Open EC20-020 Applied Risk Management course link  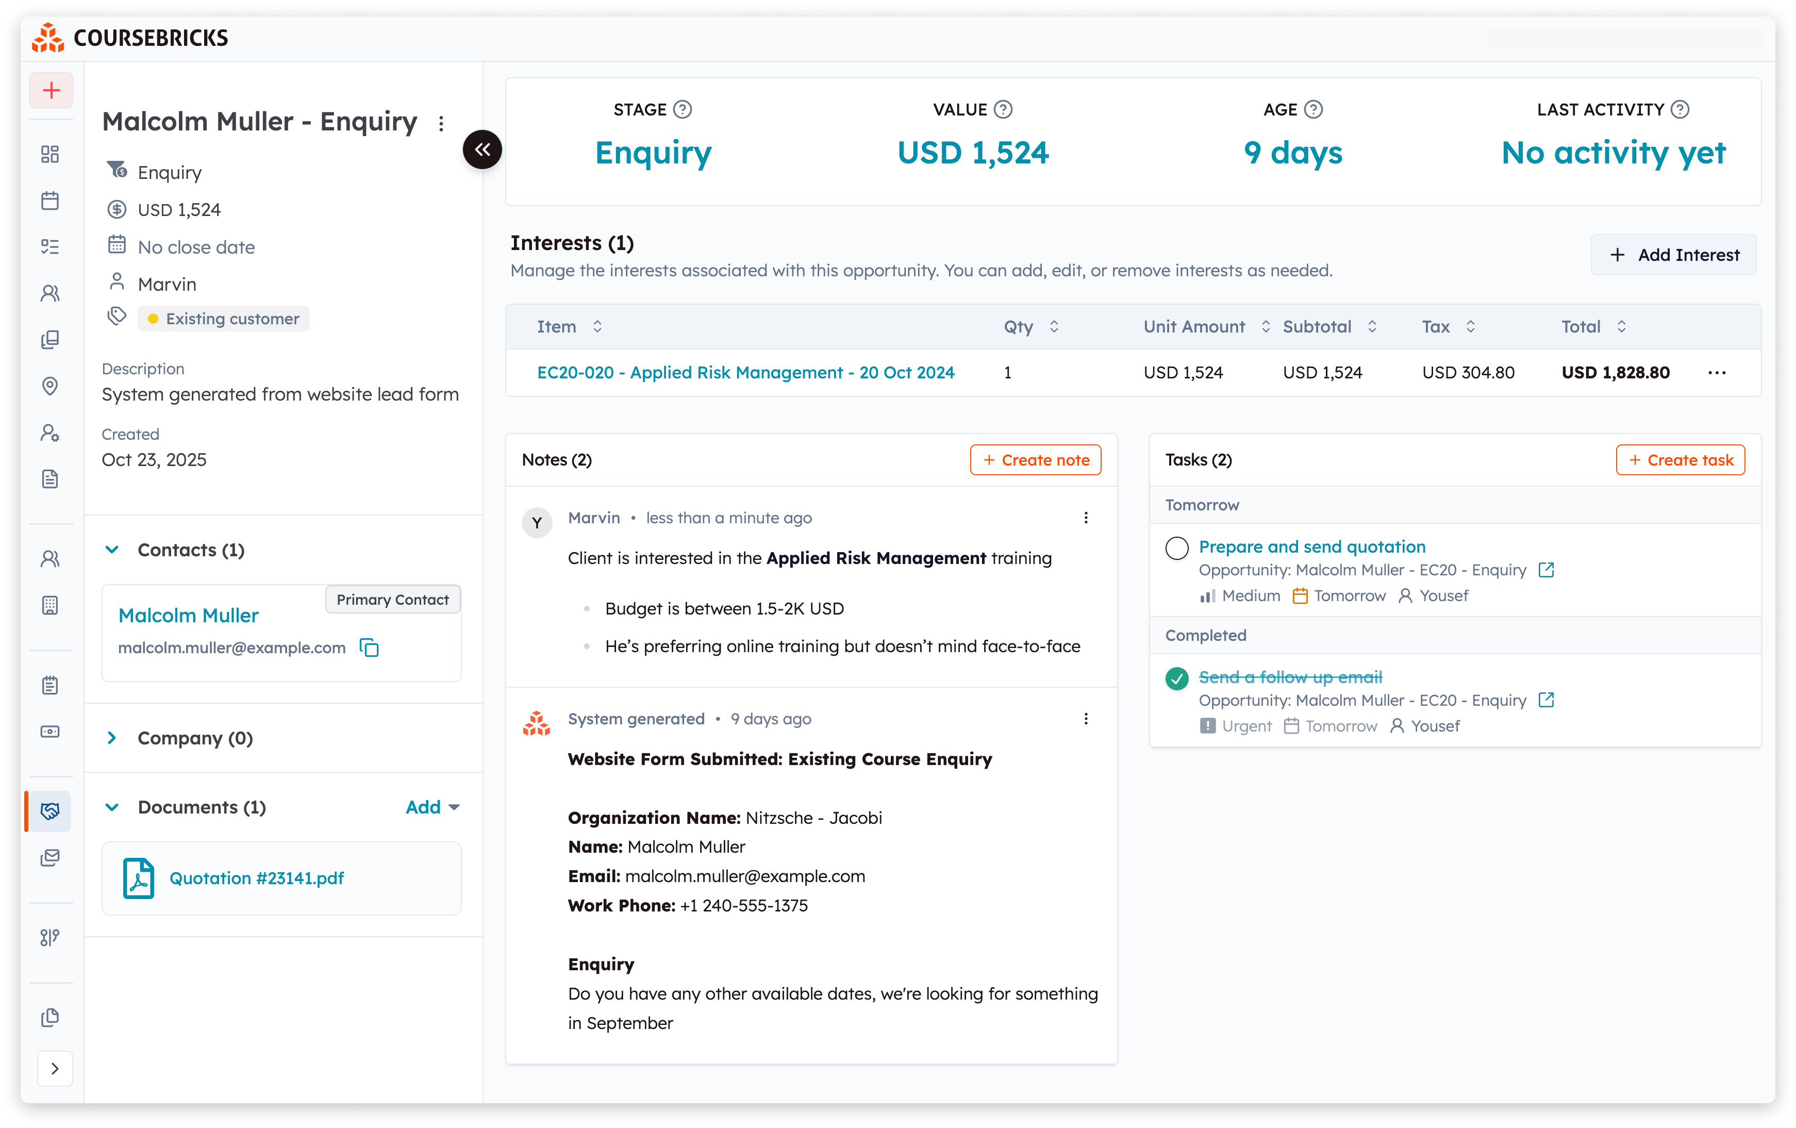[x=746, y=372]
